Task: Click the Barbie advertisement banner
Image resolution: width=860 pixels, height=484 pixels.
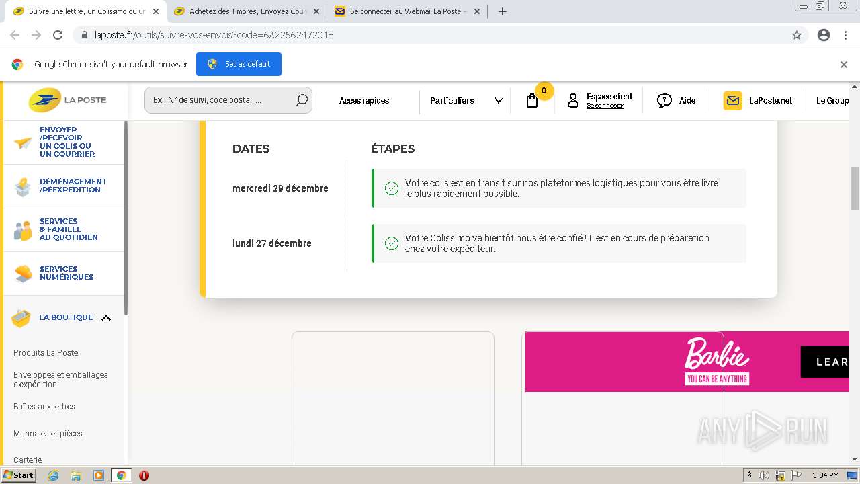Action: [x=687, y=362]
